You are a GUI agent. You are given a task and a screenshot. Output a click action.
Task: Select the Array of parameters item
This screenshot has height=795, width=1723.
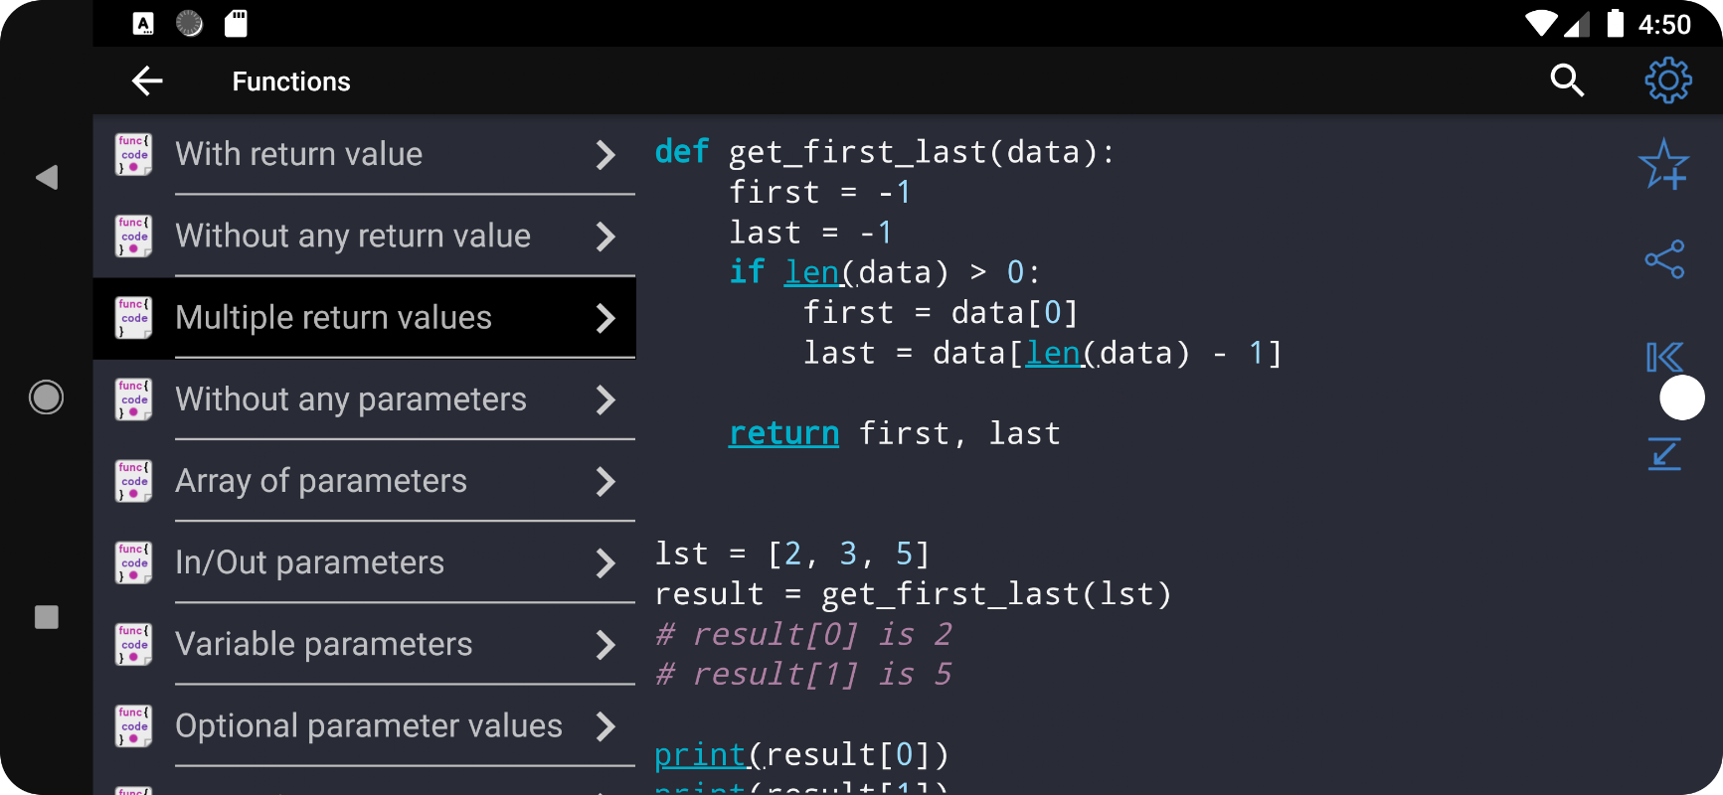365,481
